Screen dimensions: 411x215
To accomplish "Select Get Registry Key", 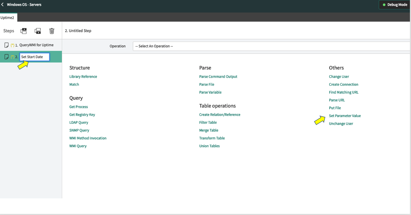I will point(82,115).
